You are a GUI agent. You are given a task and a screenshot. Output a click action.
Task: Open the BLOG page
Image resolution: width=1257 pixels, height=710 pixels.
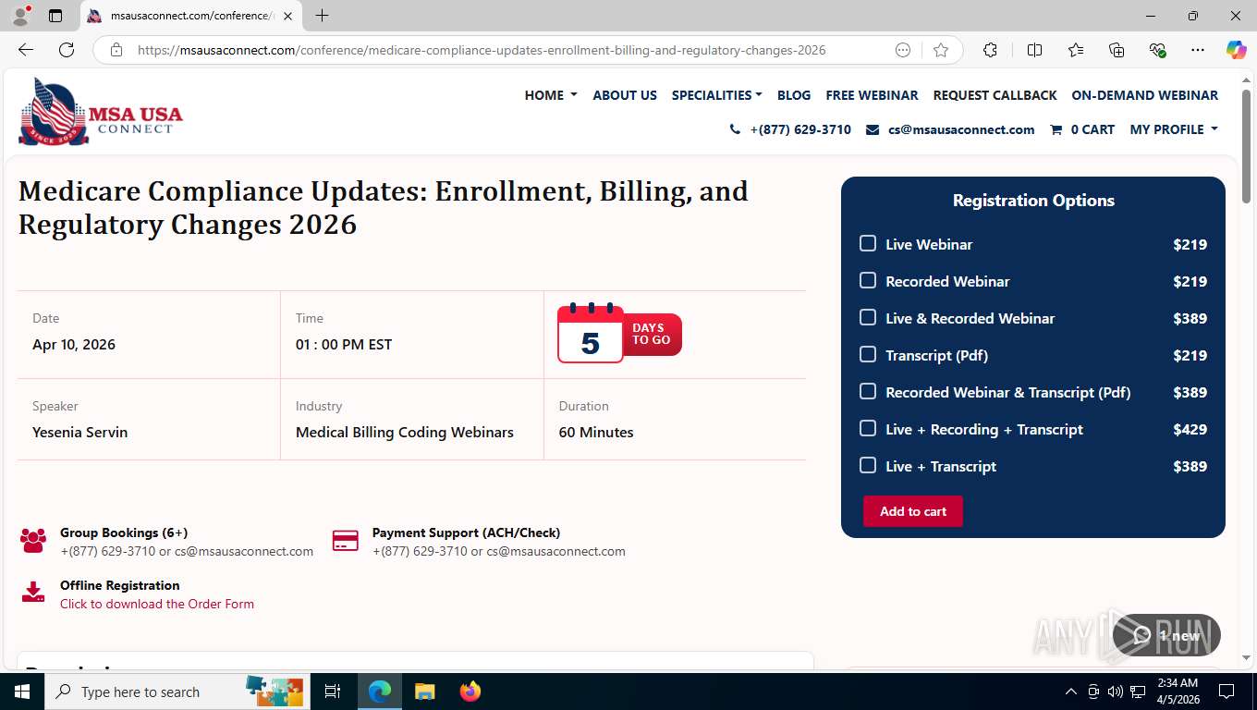pos(794,95)
